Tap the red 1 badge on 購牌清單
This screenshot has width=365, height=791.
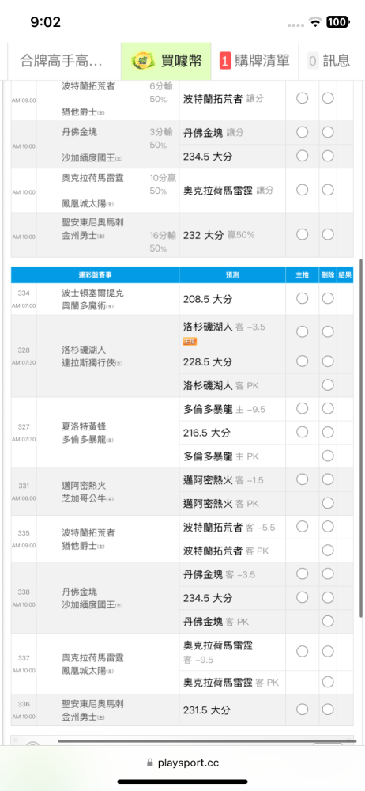point(225,62)
